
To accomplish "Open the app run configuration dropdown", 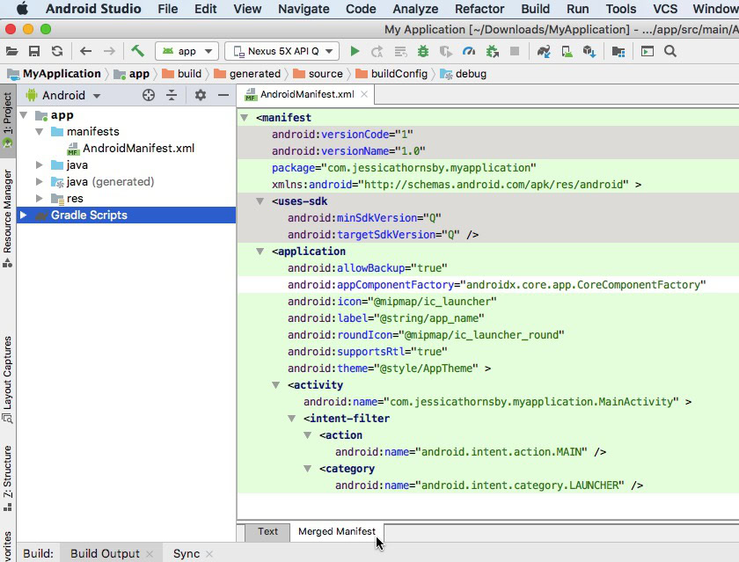I will pyautogui.click(x=187, y=51).
